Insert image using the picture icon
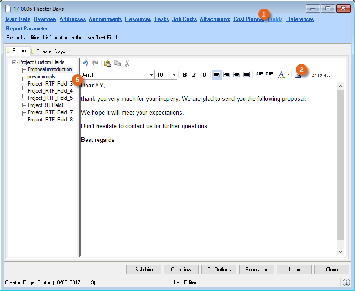Image resolution: width=355 pixels, height=291 pixels. click(x=298, y=75)
